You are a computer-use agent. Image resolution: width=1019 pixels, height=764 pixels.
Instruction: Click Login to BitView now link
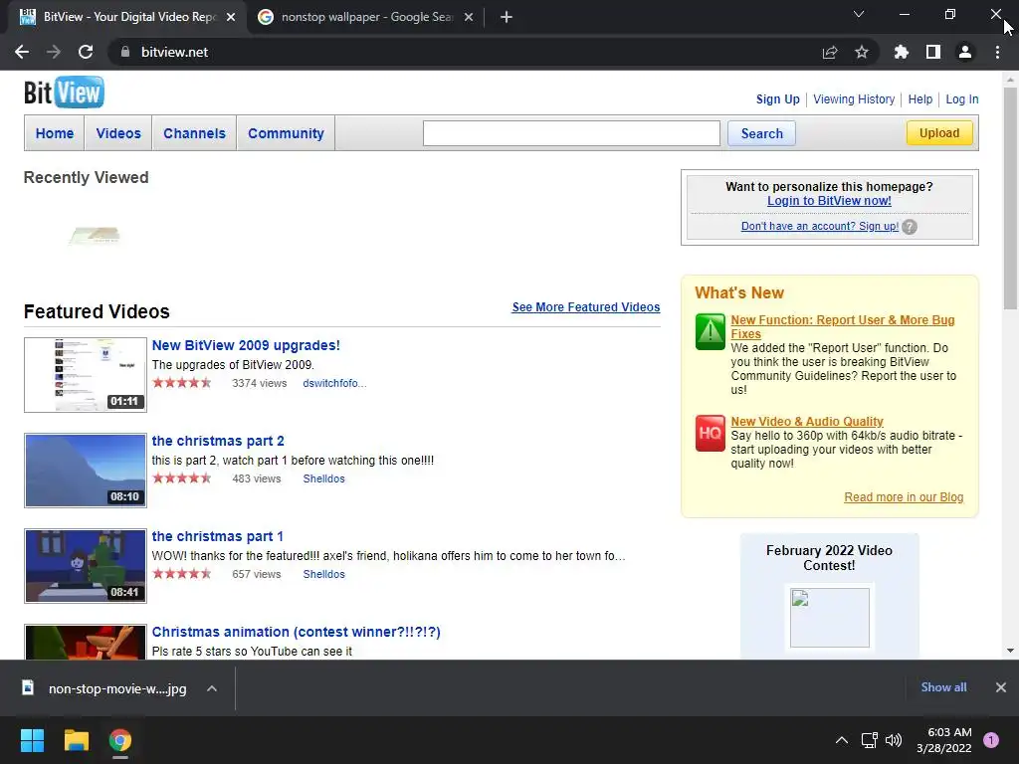click(x=829, y=201)
